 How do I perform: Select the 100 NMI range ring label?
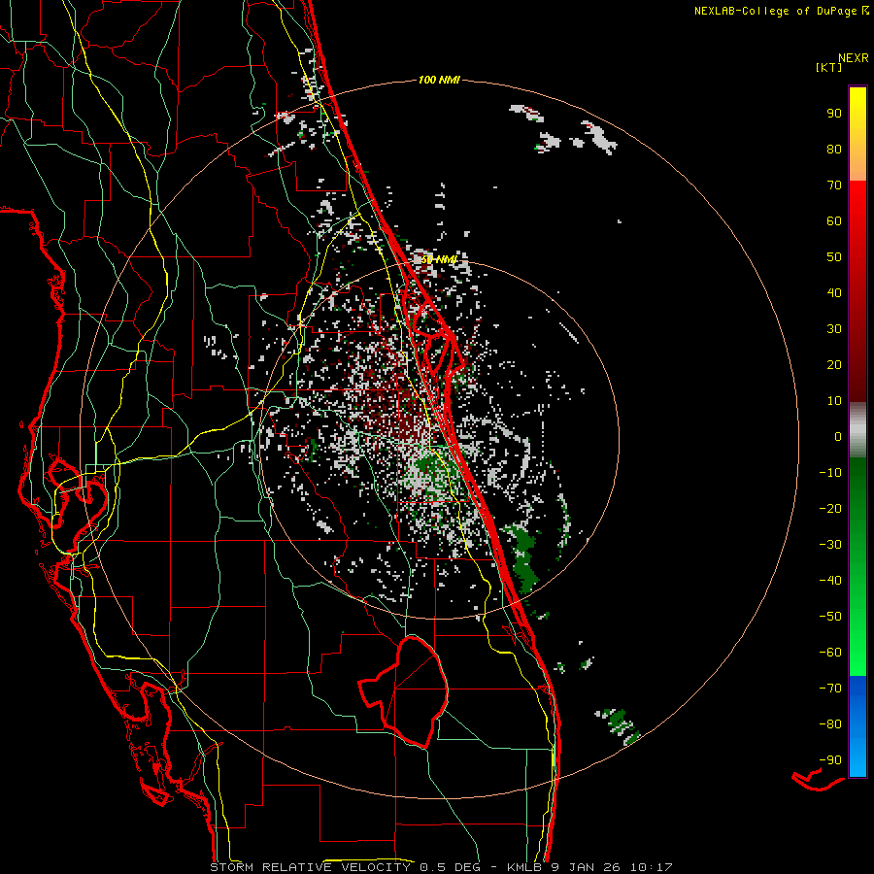[439, 81]
